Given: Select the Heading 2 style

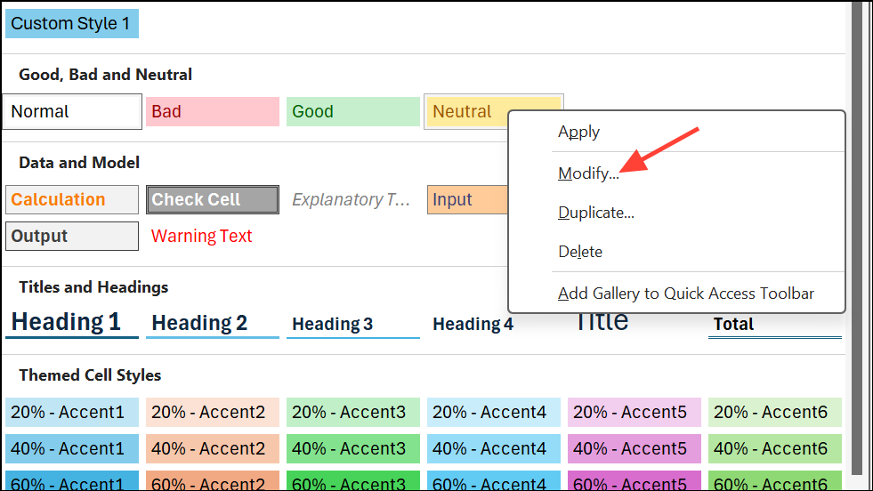Looking at the screenshot, I should [213, 324].
